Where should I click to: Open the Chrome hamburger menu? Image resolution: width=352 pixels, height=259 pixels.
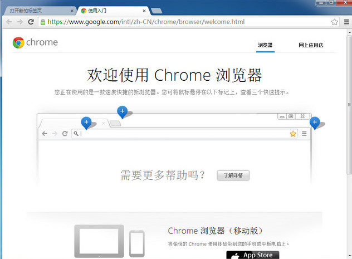tap(346, 22)
